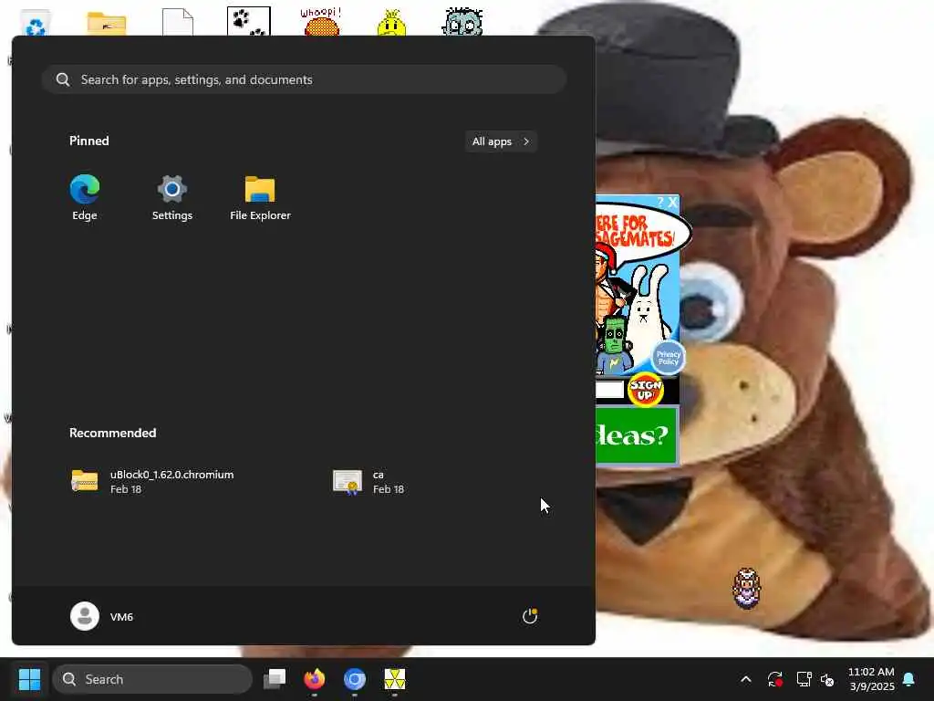Click the Start menu power button
Image resolution: width=934 pixels, height=701 pixels.
530,616
